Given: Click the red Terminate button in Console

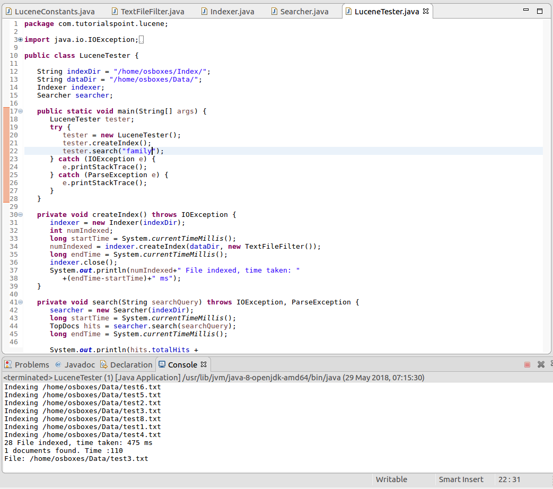Looking at the screenshot, I should [527, 364].
